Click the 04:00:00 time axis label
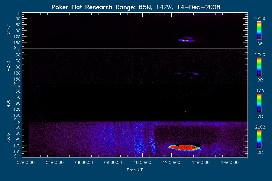 point(55,163)
